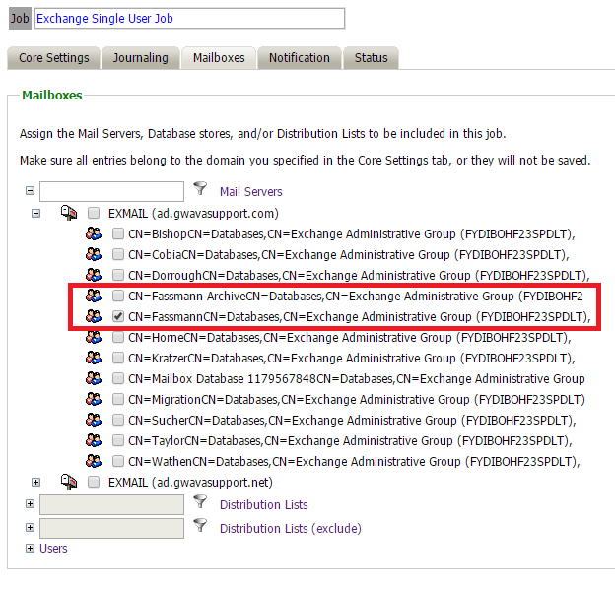Click the group icon for CN=Bishop database

click(94, 233)
